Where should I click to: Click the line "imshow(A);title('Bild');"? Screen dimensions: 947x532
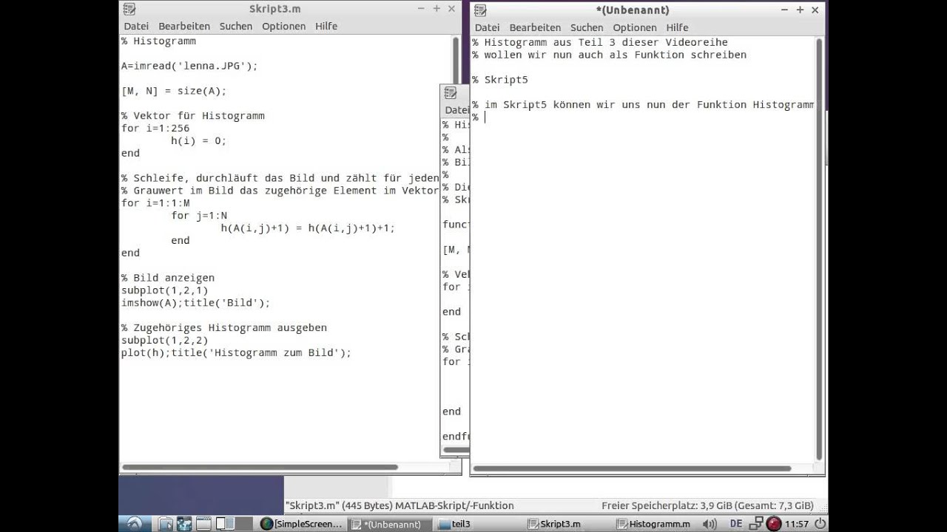[x=196, y=303]
